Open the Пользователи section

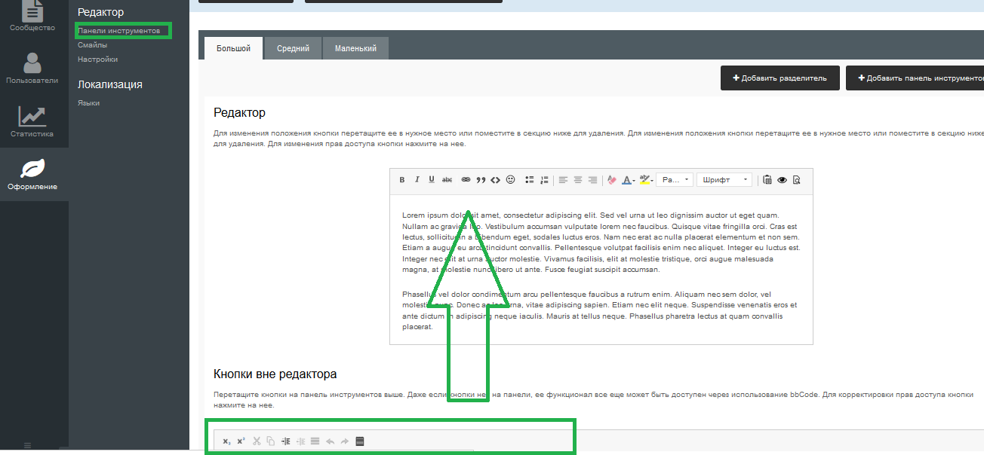pyautogui.click(x=32, y=69)
